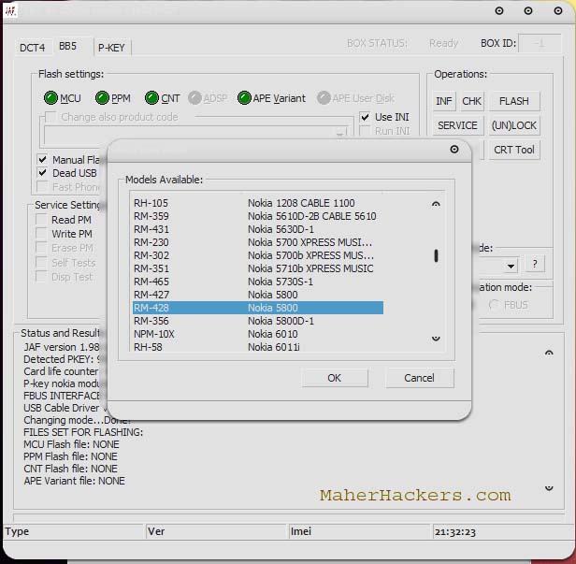This screenshot has height=564, width=576.
Task: Switch to the DCT4 tab
Action: coord(33,48)
